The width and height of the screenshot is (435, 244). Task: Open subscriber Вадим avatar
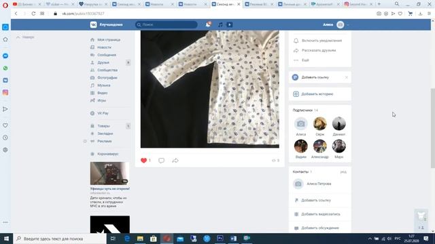coord(300,146)
